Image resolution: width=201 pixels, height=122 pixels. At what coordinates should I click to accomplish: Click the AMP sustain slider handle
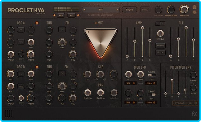142,28
